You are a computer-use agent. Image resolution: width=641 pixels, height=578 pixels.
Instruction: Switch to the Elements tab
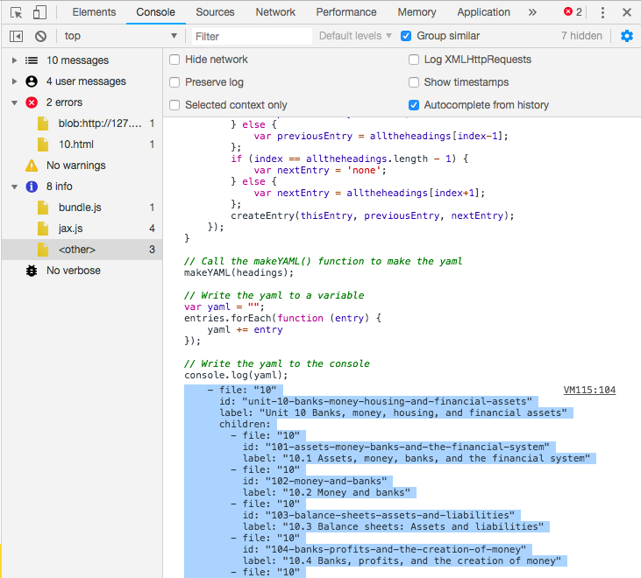coord(94,12)
